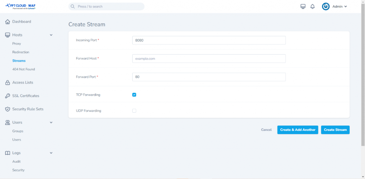Click the Forward Host input field
The height and width of the screenshot is (179, 365).
209,58
